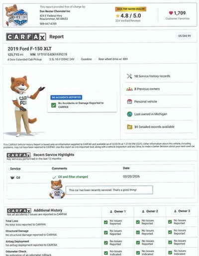Click the gold star rating icon
This screenshot has height=256, width=199.
[x=117, y=16]
